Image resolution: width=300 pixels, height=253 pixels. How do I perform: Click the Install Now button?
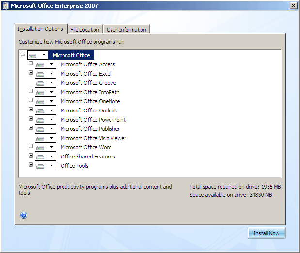coord(267,233)
